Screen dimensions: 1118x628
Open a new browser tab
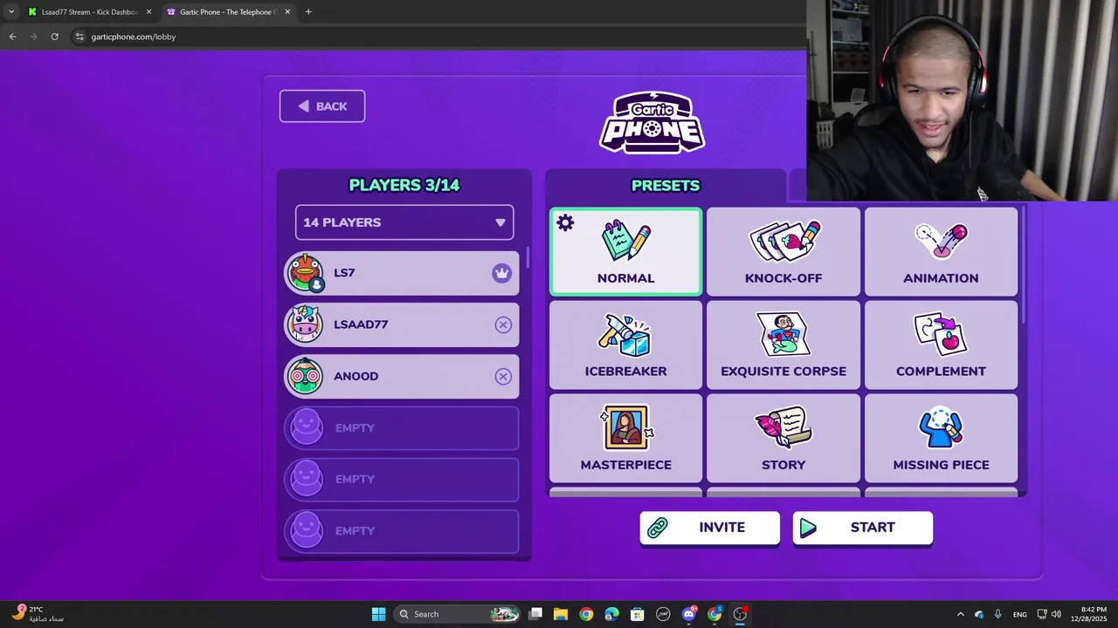[x=308, y=12]
